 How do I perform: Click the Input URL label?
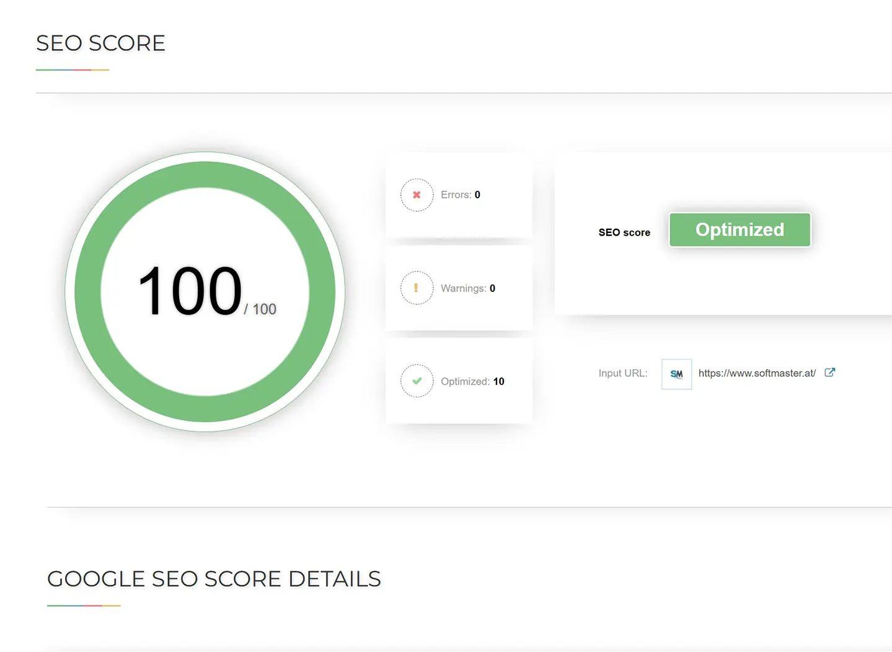pyautogui.click(x=622, y=373)
